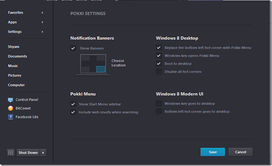Select bottom-left banner location on laptop
This screenshot has width=272, height=166.
click(86, 69)
